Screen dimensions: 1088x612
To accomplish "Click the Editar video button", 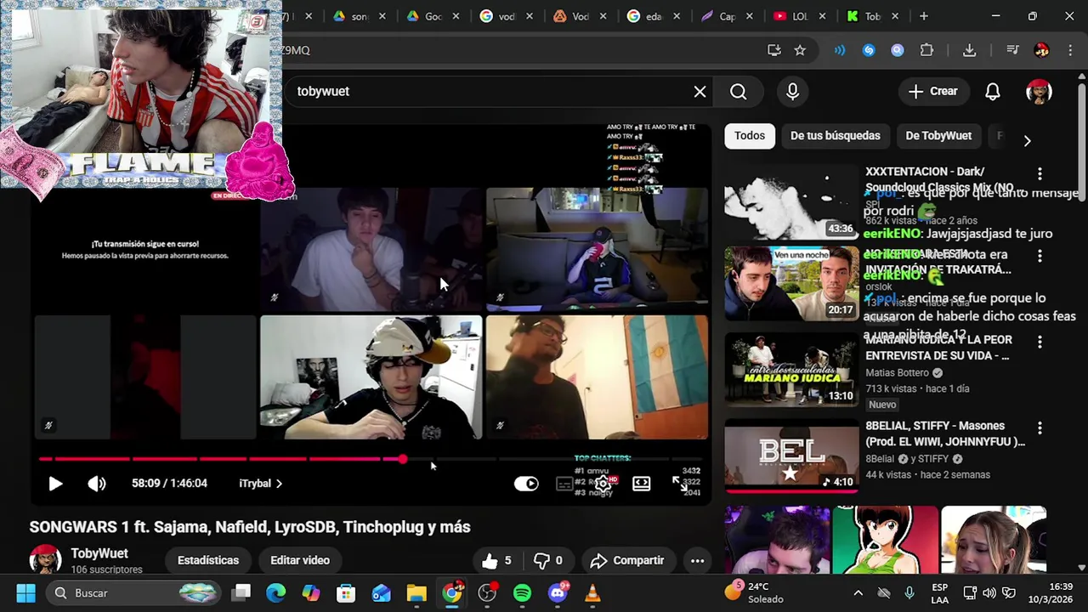I will (x=300, y=561).
